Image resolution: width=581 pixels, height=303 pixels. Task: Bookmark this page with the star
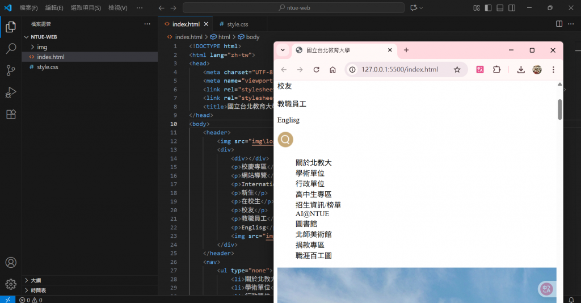point(457,70)
